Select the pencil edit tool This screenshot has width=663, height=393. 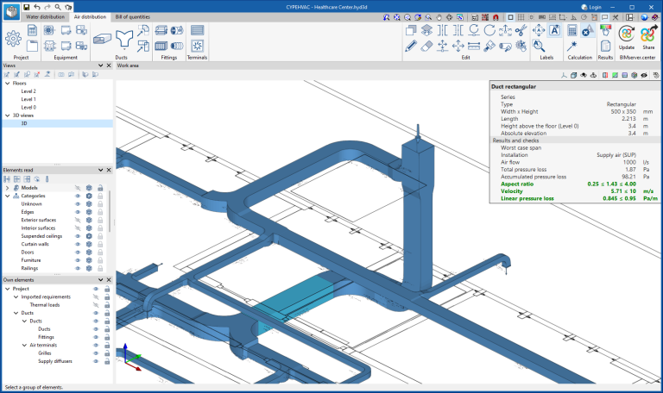(411, 46)
